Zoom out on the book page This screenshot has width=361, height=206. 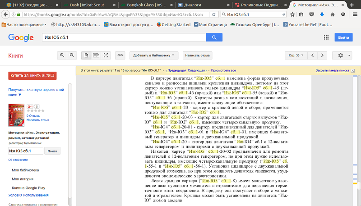pos(72,55)
